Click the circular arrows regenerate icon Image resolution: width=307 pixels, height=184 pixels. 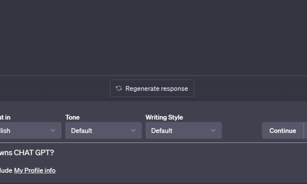[x=119, y=88]
